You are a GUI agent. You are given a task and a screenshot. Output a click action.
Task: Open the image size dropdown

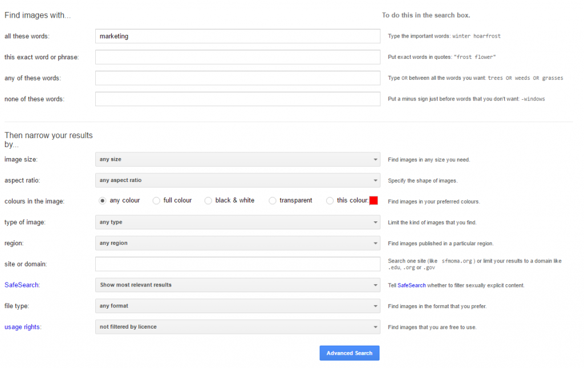[238, 159]
